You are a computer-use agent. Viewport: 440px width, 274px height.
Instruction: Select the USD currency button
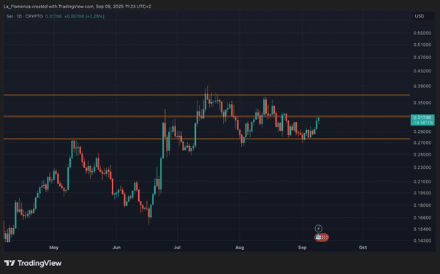pos(420,16)
